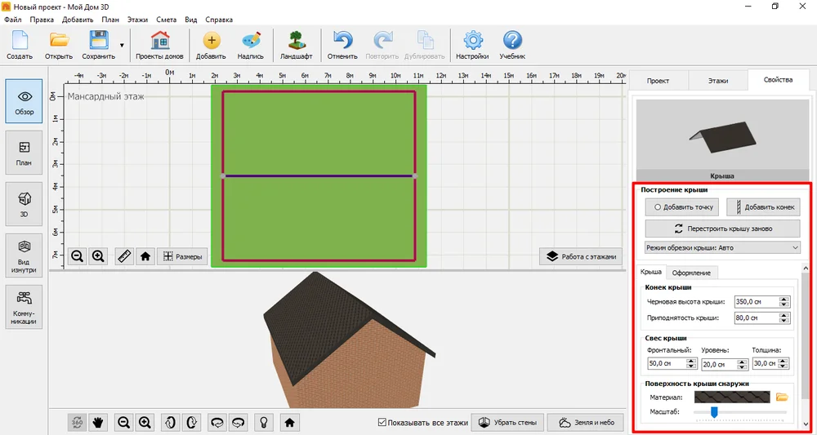Screen dimensions: 817x435
Task: Save project using Сохранить floppy icon
Action: 99,45
